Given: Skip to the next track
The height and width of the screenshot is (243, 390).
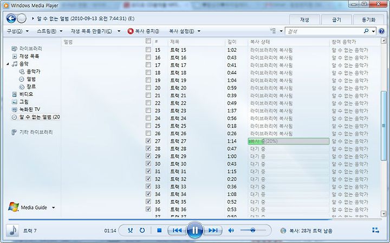Looking at the screenshot, I should (213, 231).
